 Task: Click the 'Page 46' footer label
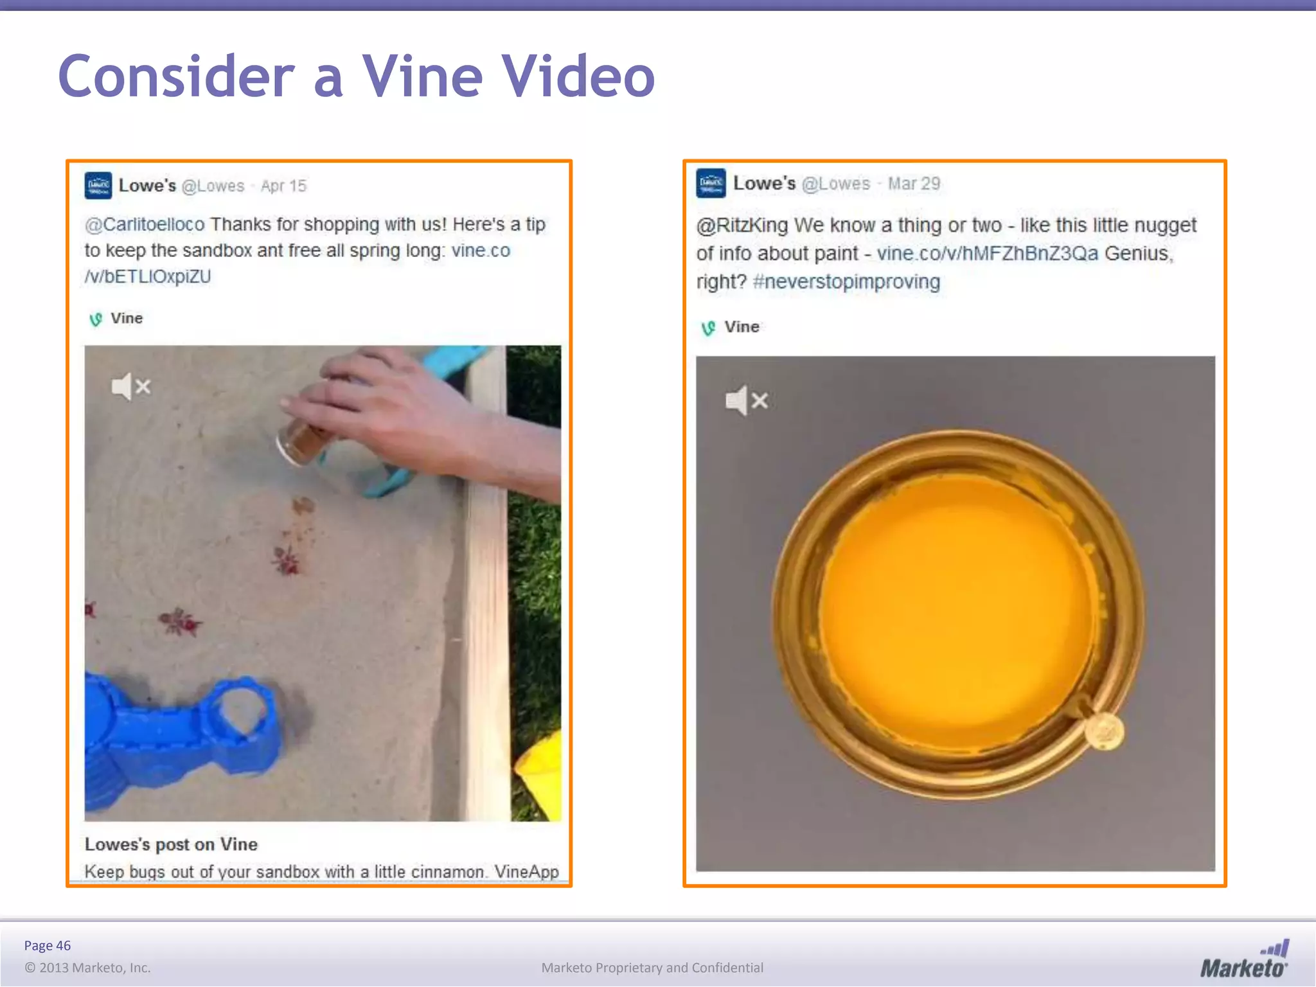[x=48, y=945]
